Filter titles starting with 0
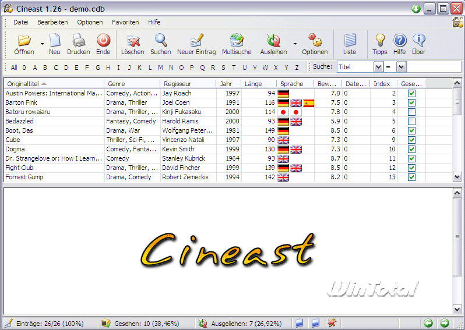 coord(24,68)
